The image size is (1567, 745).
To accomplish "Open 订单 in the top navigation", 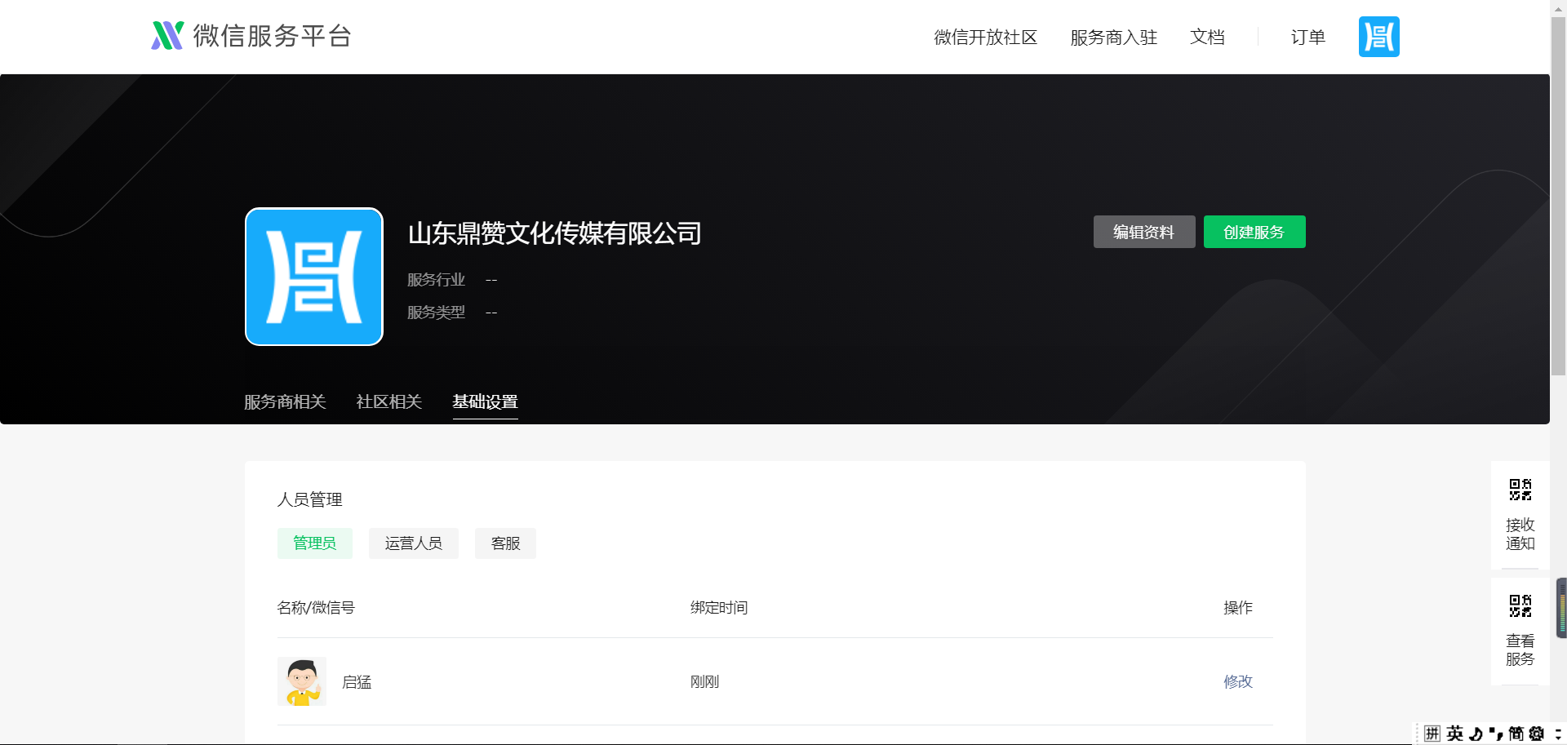I will 1307,37.
